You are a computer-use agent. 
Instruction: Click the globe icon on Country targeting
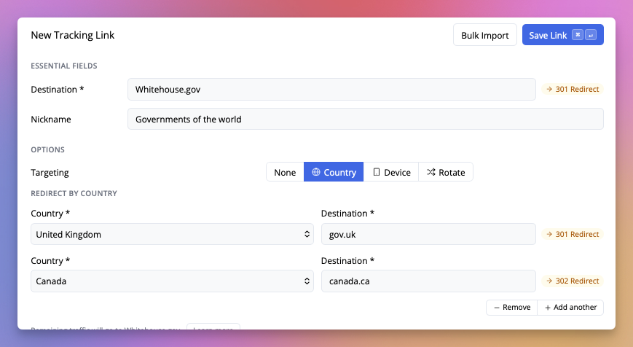coord(316,172)
